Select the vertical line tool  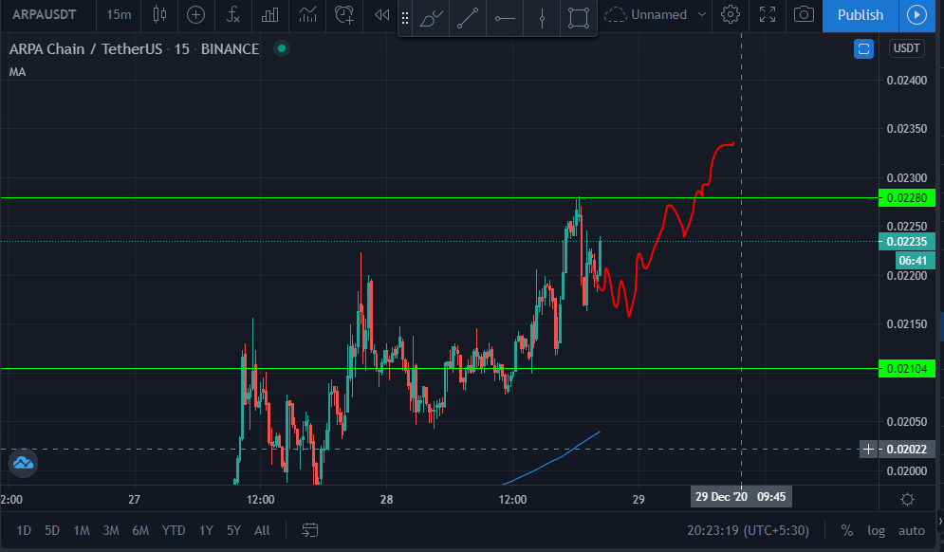(542, 18)
